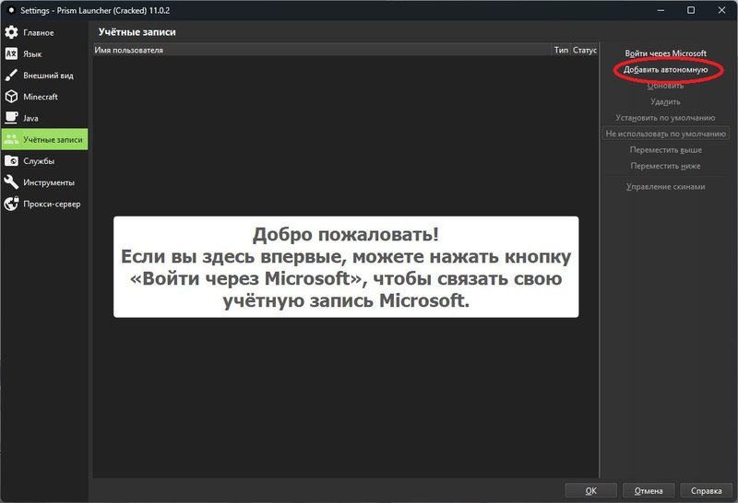Click the folder icon beside Службы
This screenshot has width=738, height=503.
[11, 161]
